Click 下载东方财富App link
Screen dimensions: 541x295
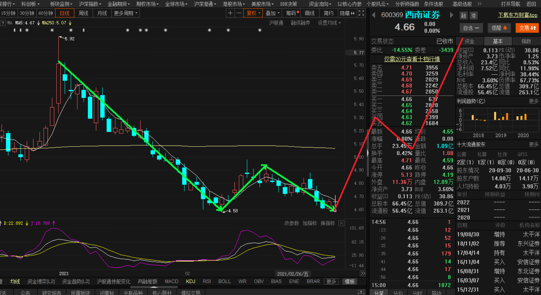(x=518, y=15)
